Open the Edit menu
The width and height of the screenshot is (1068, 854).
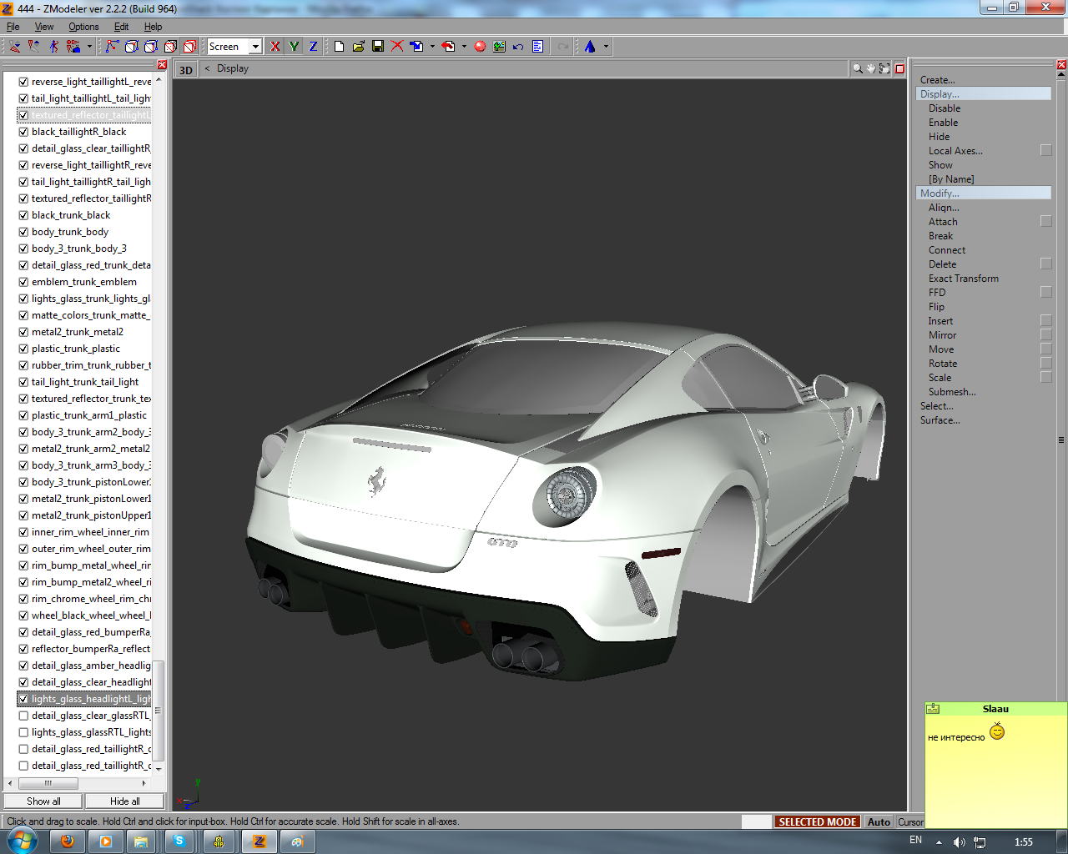[121, 27]
